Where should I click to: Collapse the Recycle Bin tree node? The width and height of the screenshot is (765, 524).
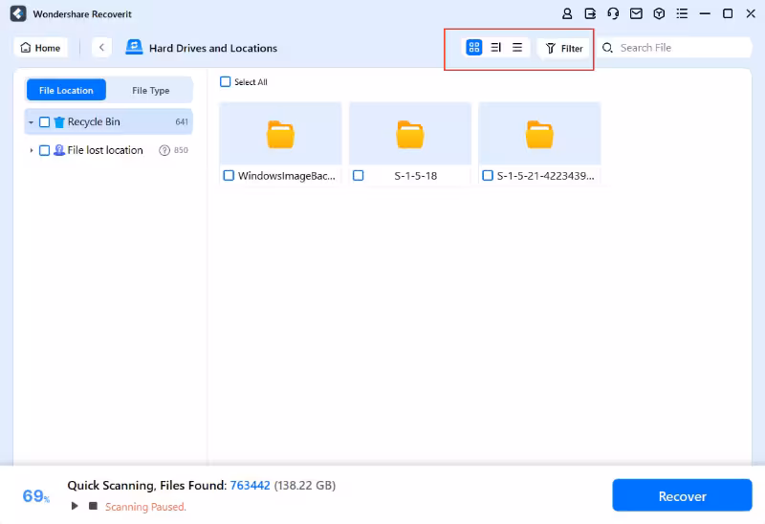[32, 122]
